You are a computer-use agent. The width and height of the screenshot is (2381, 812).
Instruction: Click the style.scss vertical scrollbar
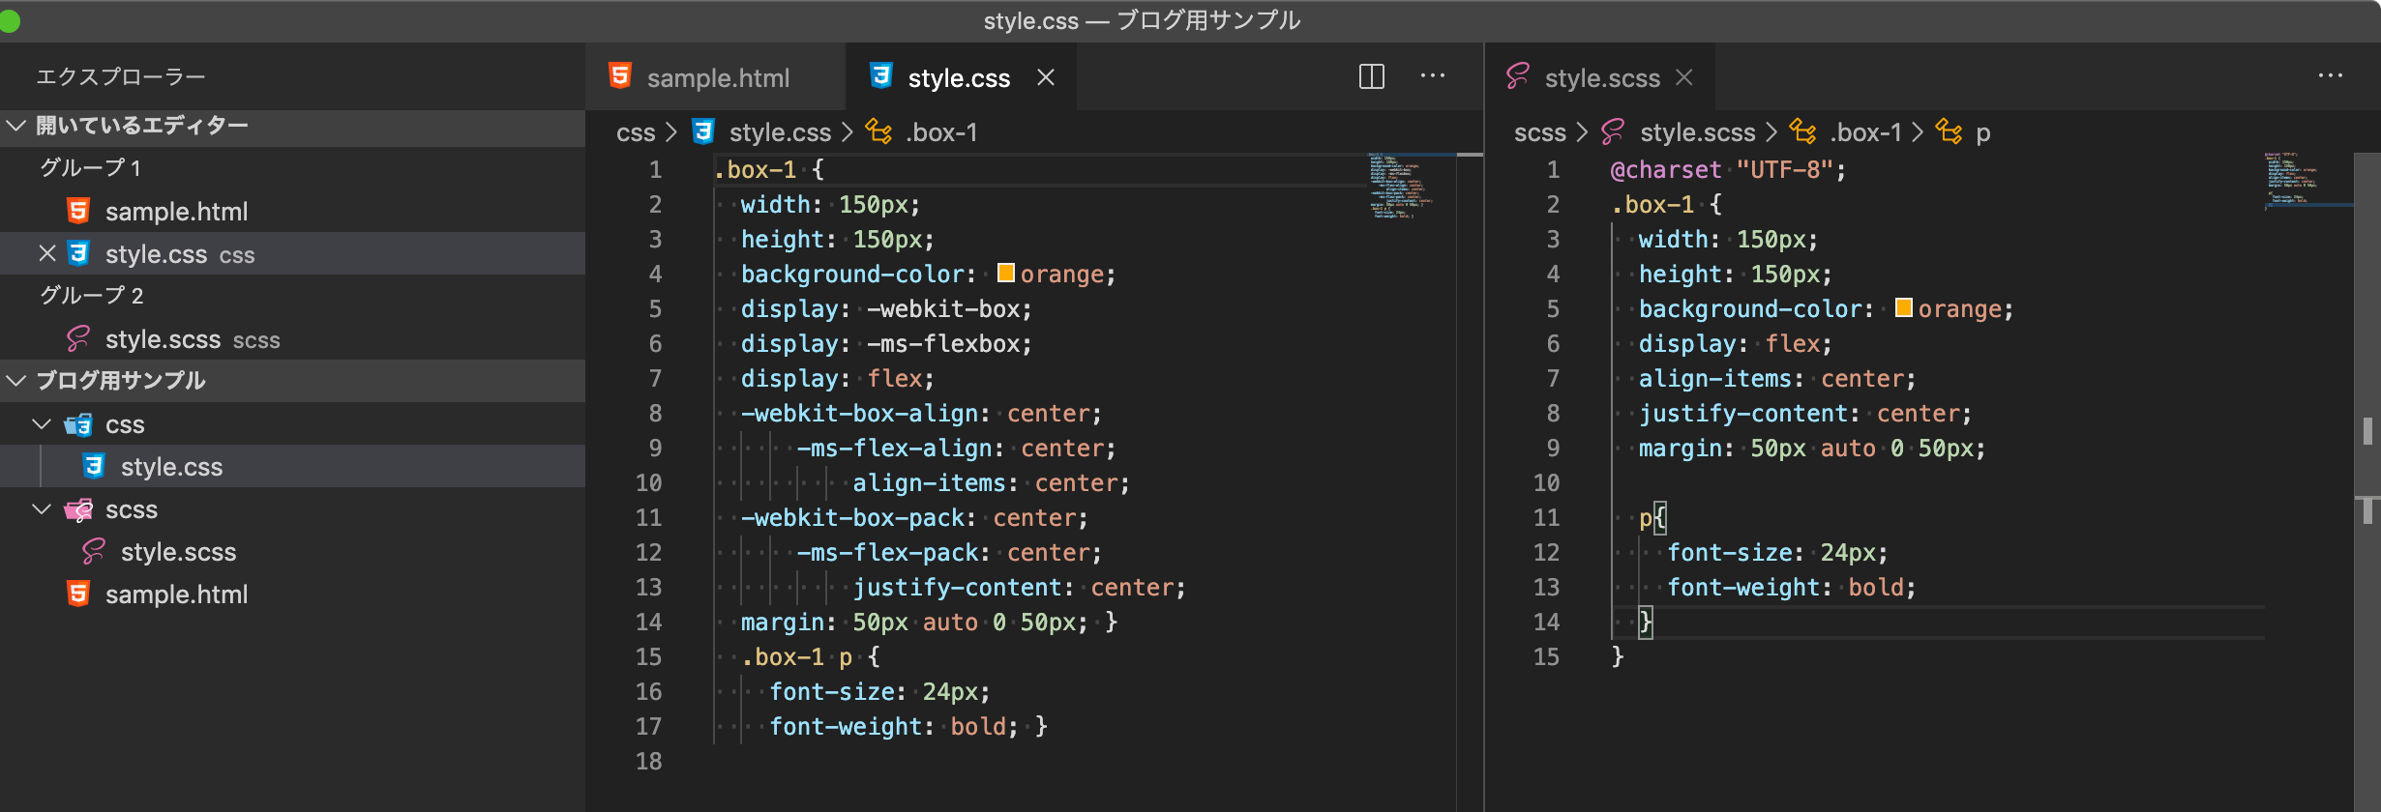(2367, 481)
